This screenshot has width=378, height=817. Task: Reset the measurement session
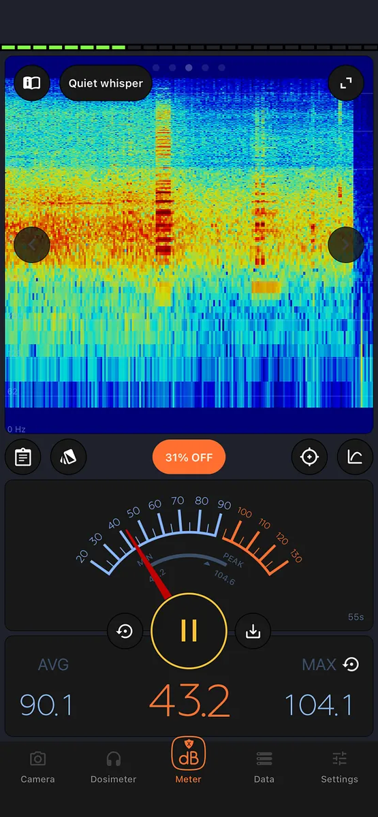coord(125,631)
